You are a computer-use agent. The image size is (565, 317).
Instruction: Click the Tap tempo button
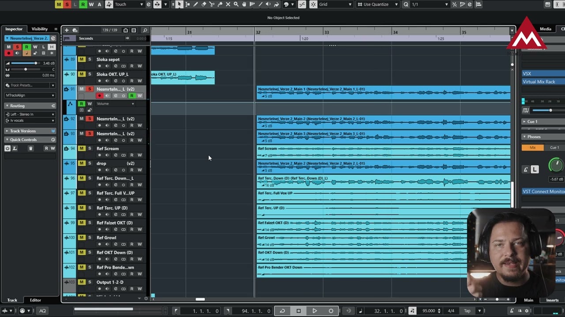tap(467, 311)
